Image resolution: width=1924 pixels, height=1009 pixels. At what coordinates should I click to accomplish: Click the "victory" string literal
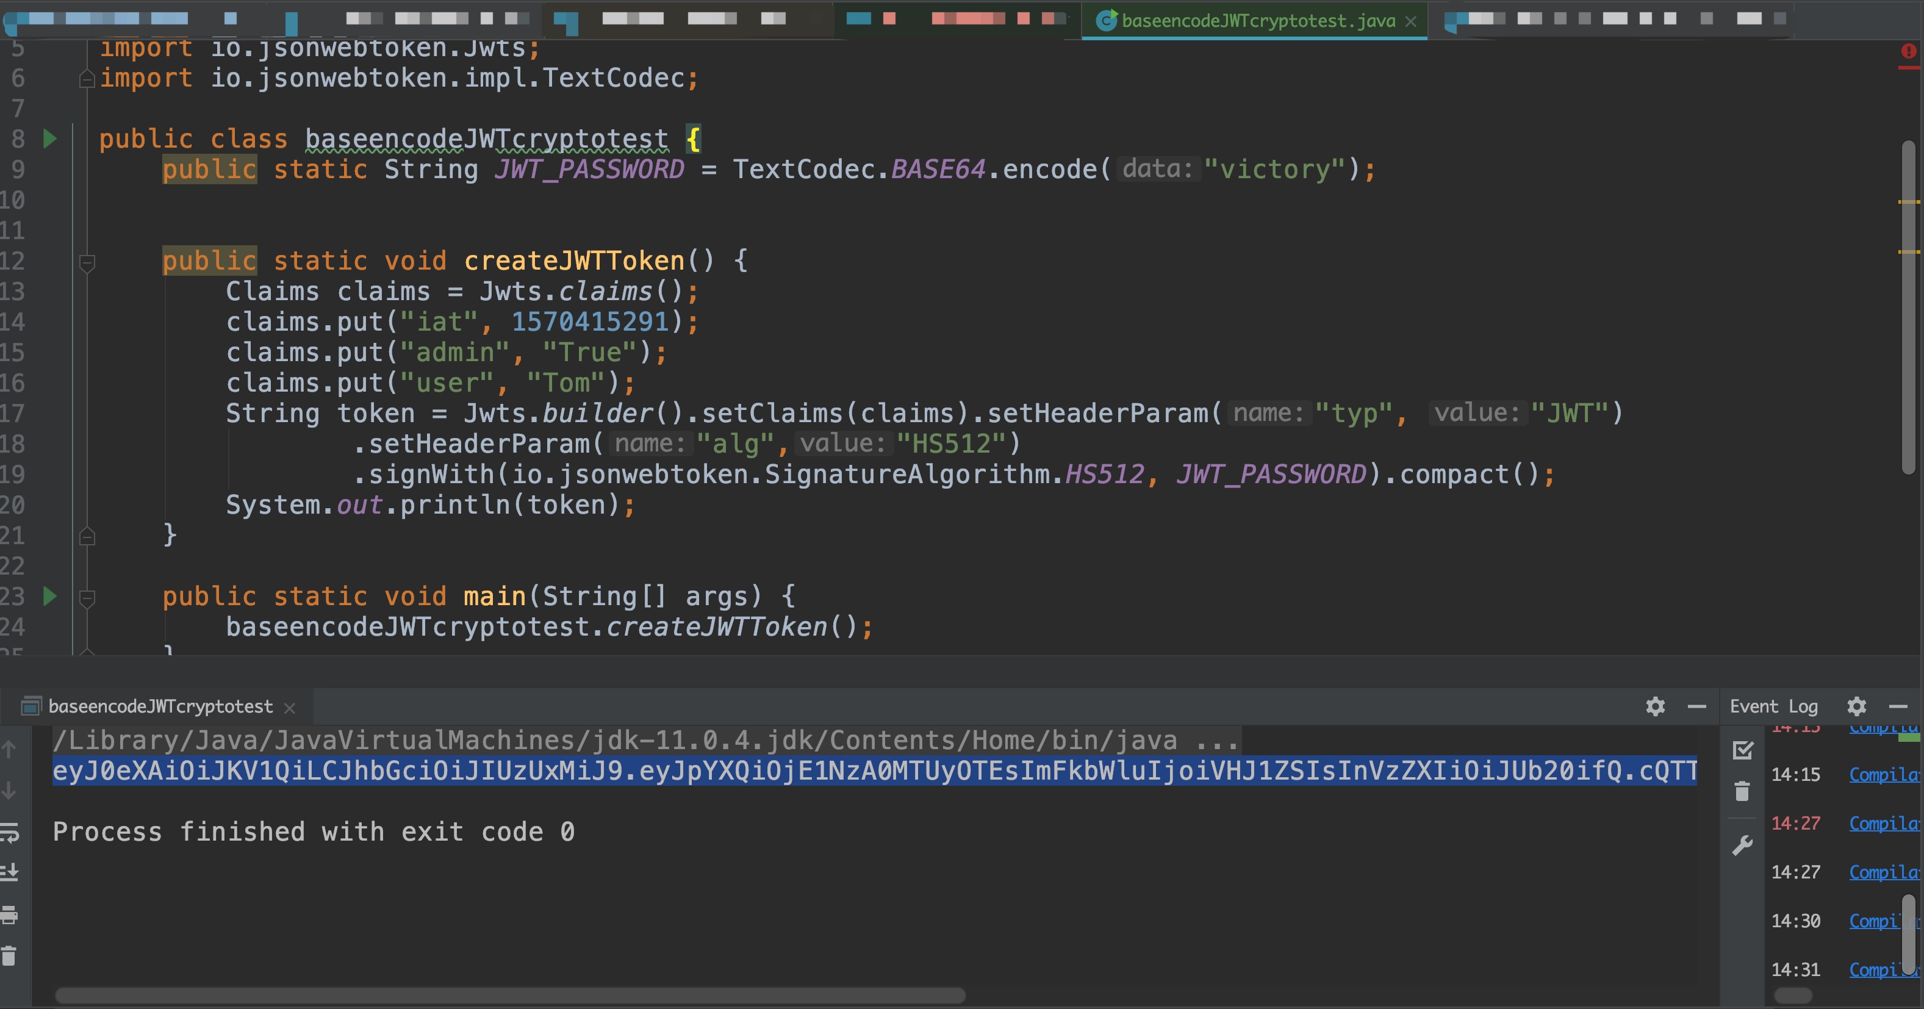(1274, 170)
